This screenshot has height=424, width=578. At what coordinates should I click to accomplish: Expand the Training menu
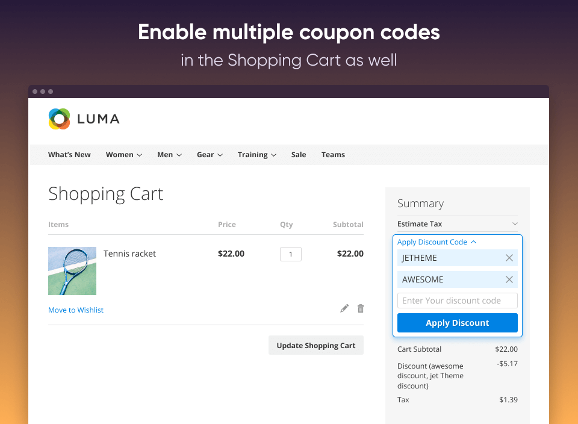click(256, 154)
